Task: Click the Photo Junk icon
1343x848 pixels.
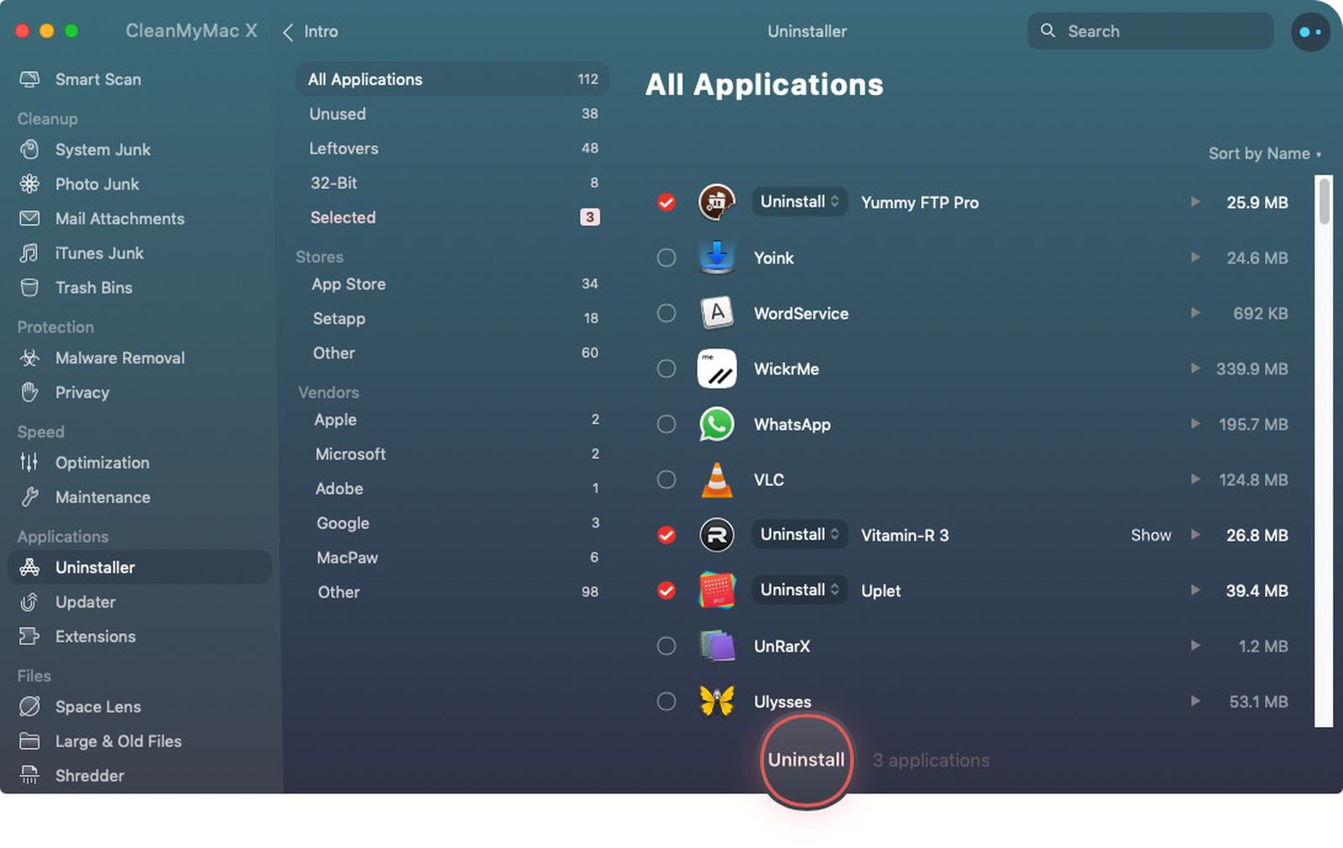Action: coord(29,184)
